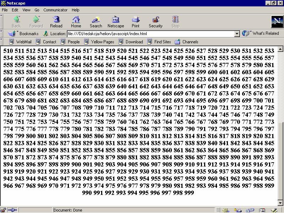Click the Netscape N logo
Screen dimensions: 284x213
[x=277, y=22]
